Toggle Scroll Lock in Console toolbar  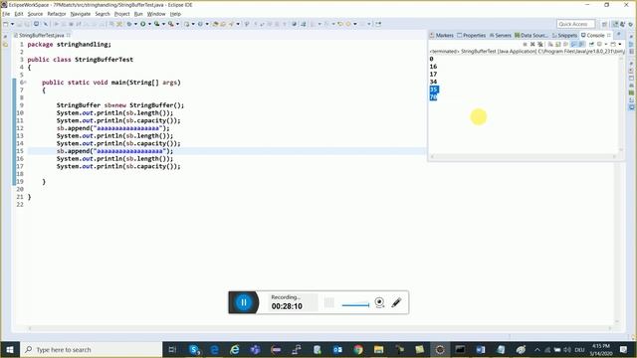tap(557, 44)
